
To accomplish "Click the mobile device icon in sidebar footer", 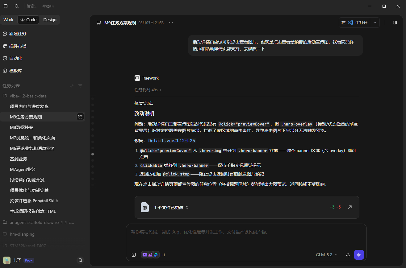I will pyautogui.click(x=80, y=260).
